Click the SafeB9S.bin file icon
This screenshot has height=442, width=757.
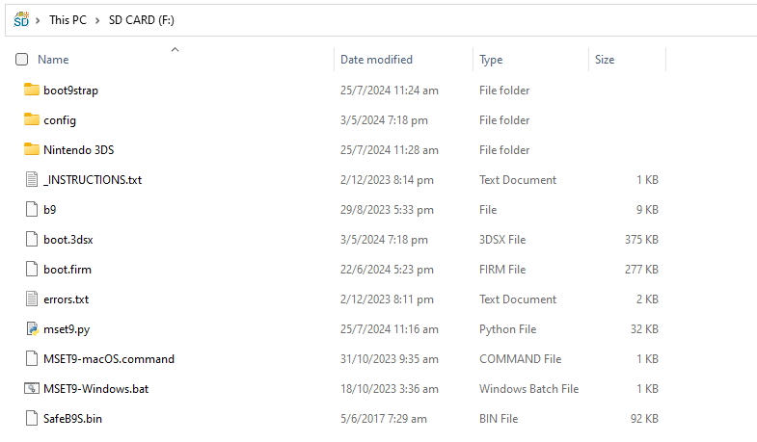(x=31, y=419)
